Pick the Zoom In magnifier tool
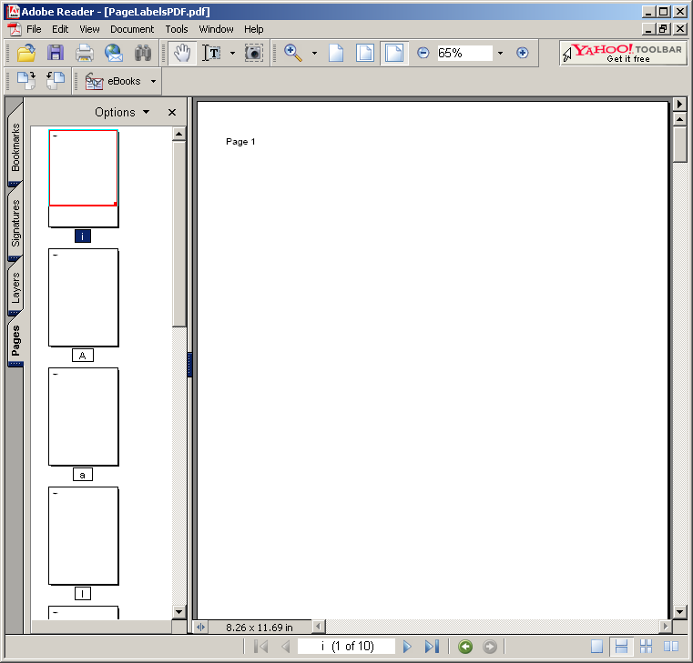The height and width of the screenshot is (663, 693). (x=292, y=53)
